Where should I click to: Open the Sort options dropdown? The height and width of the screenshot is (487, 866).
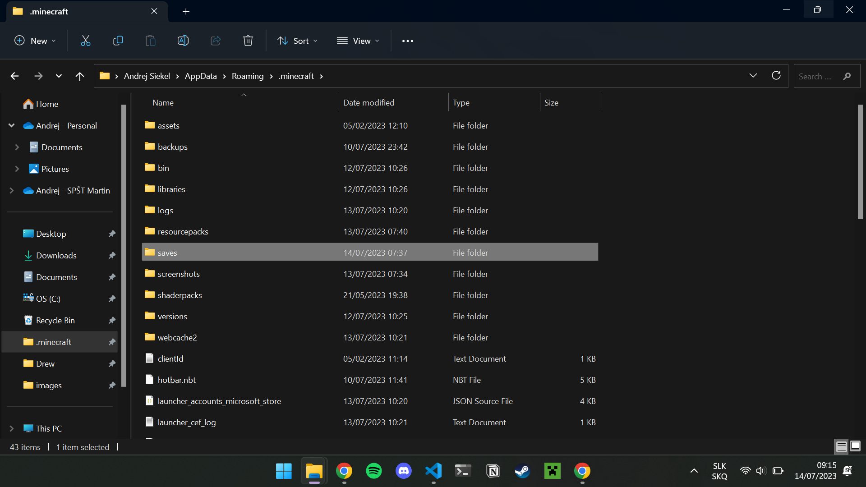point(298,41)
